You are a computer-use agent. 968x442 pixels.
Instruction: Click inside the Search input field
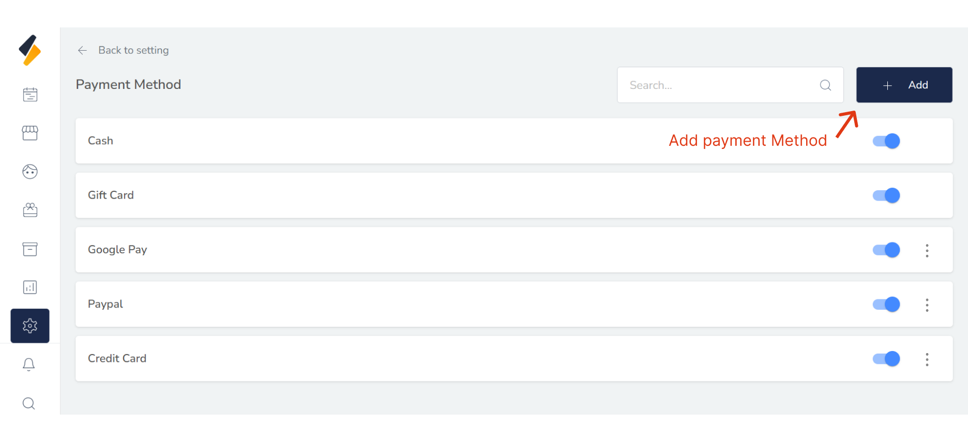(x=714, y=85)
